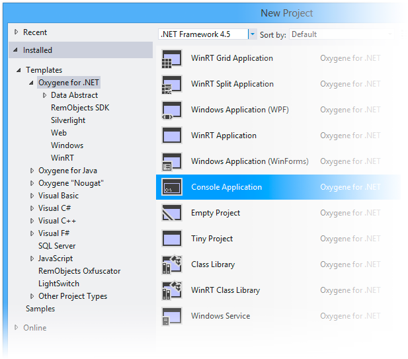The width and height of the screenshot is (408, 359).
Task: Click the Empty Project name
Action: [216, 213]
